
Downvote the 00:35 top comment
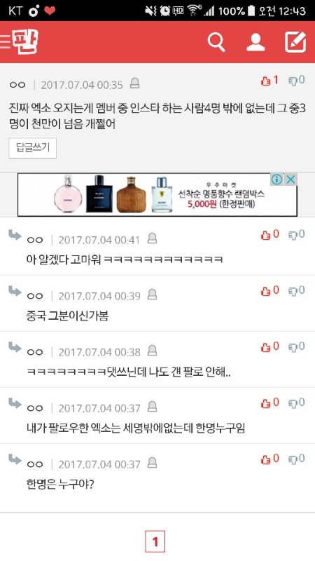297,81
